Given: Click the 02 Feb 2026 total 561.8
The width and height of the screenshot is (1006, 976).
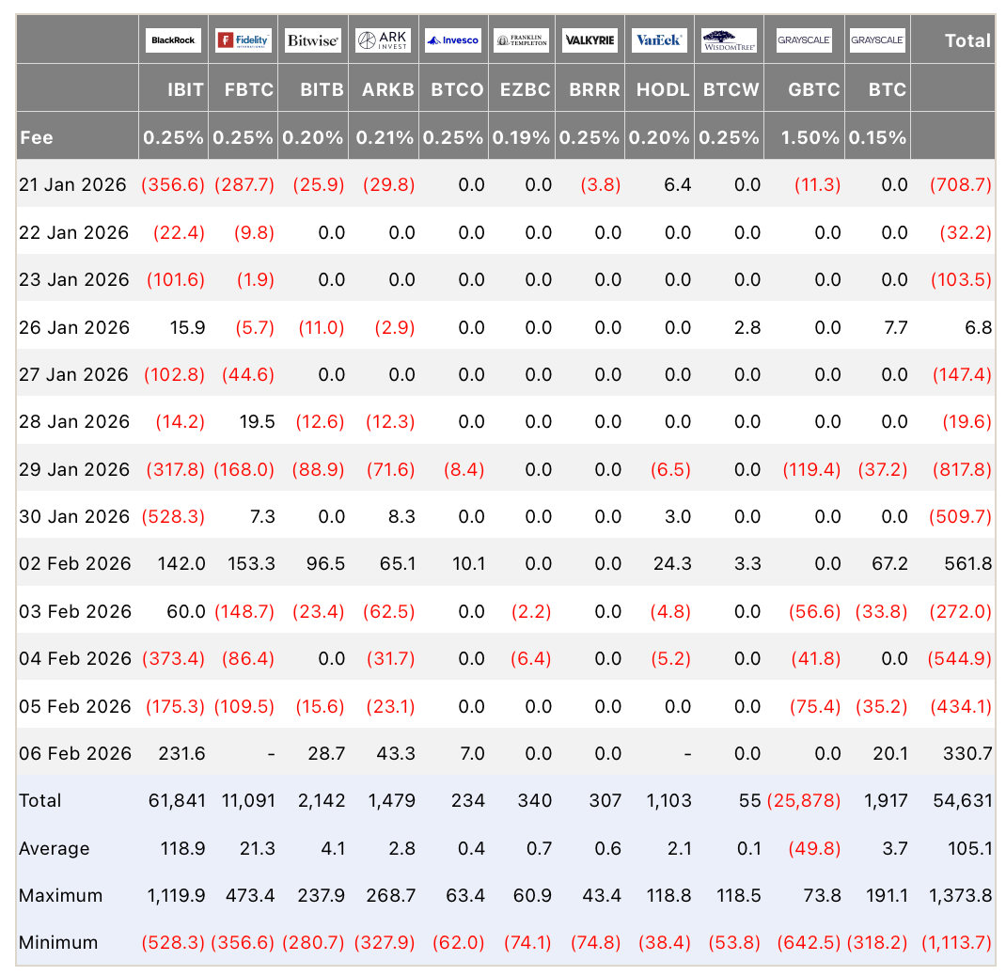Looking at the screenshot, I should 968,563.
